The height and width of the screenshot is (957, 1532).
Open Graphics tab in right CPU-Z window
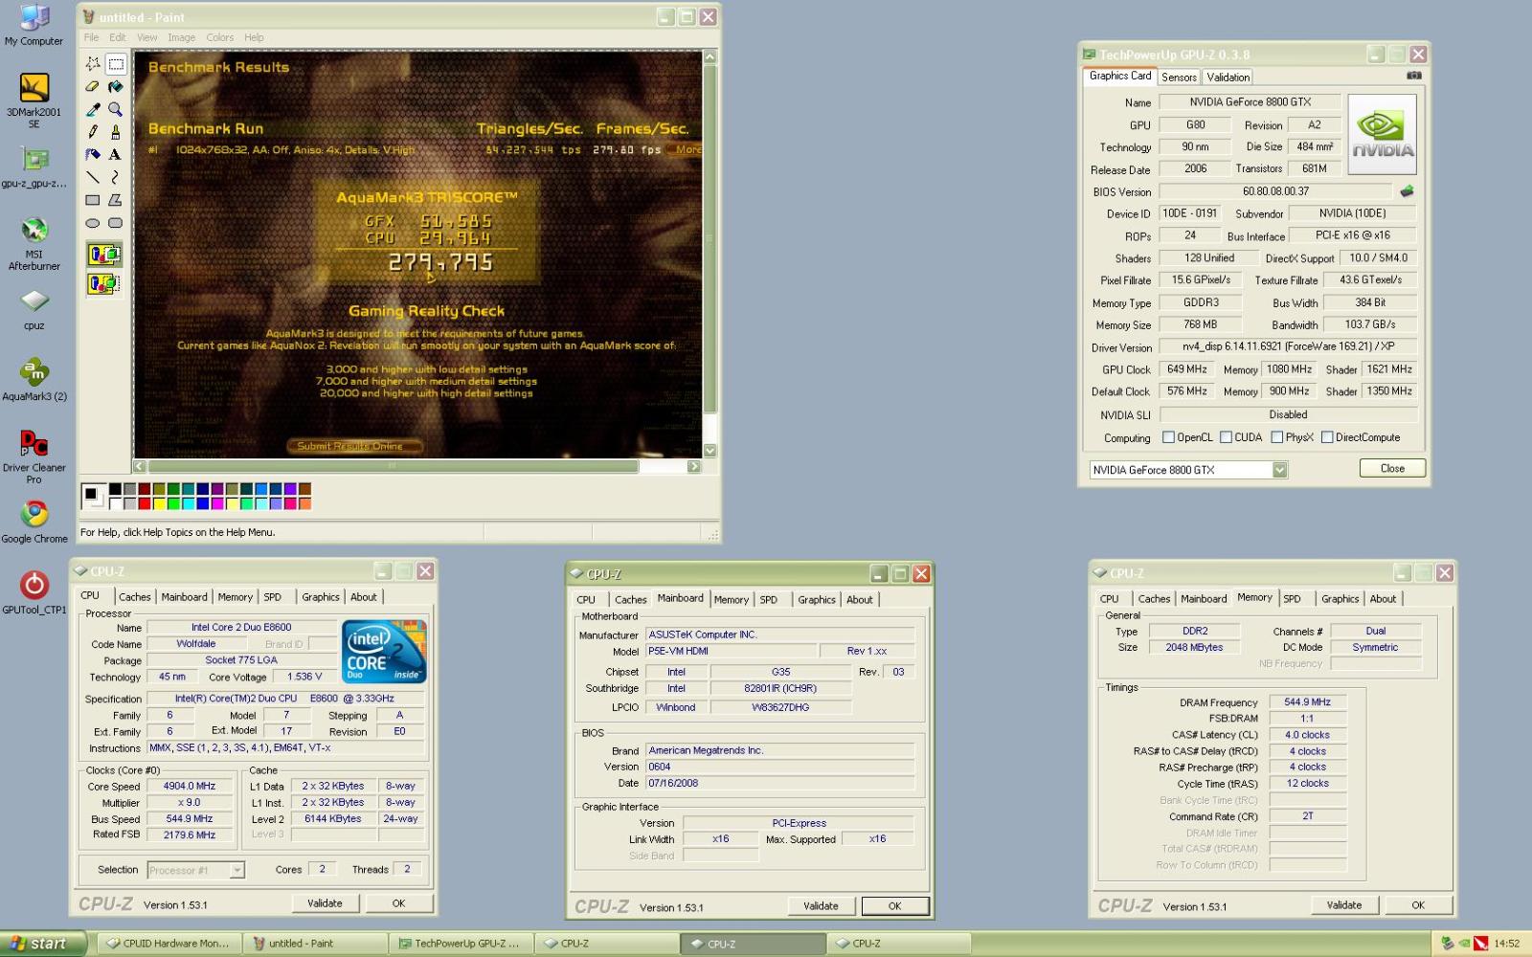(1340, 599)
